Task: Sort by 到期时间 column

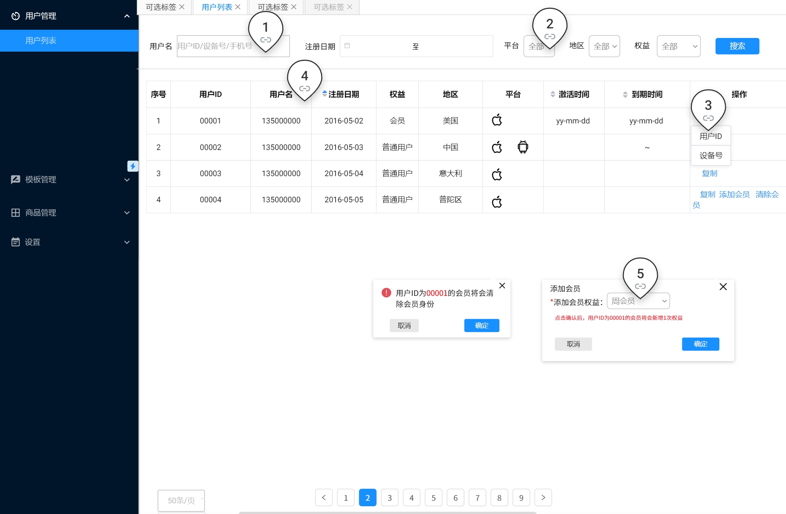Action: (x=625, y=94)
